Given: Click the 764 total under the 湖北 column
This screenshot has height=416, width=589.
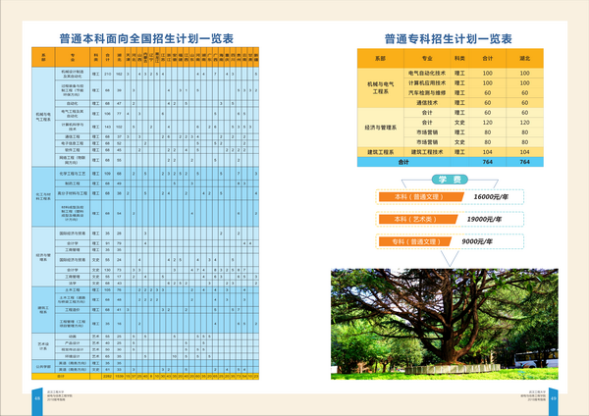Looking at the screenshot, I should pyautogui.click(x=524, y=162).
